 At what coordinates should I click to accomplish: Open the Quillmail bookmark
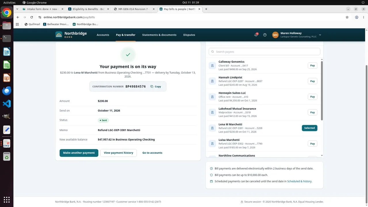click(32, 24)
